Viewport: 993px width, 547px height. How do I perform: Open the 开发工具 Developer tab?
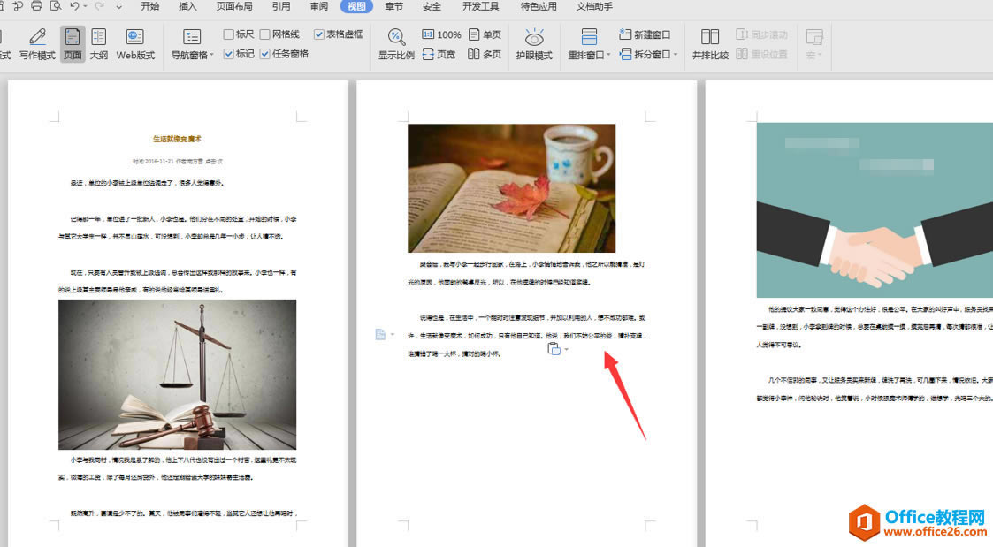tap(481, 6)
